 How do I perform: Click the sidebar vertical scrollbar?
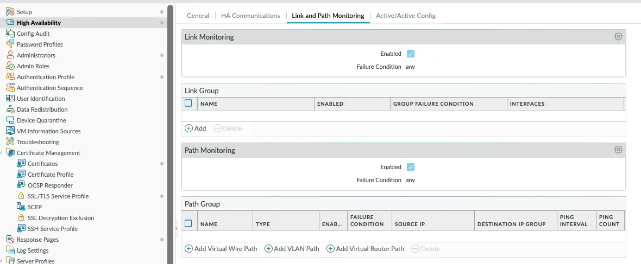[171, 134]
